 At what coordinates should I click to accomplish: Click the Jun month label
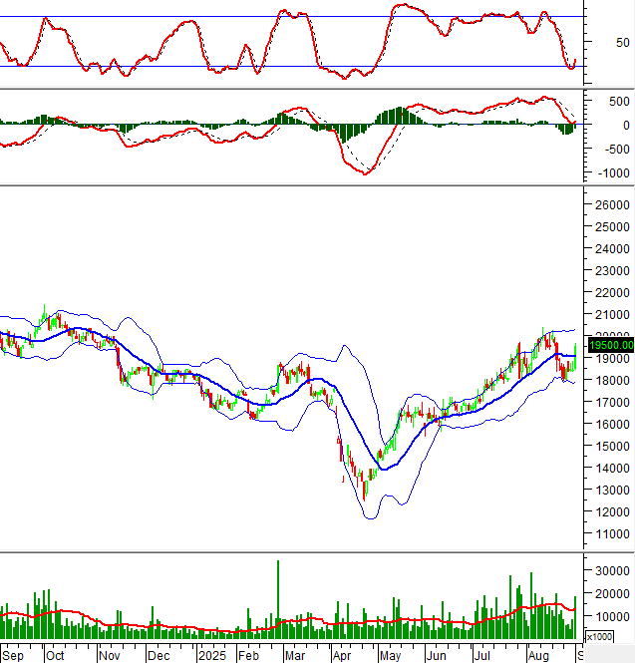436,655
